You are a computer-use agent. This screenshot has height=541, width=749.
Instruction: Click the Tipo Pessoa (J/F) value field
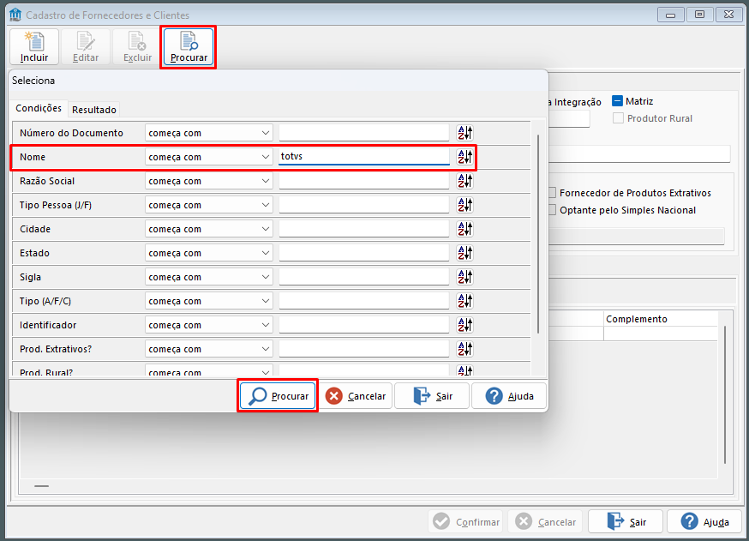point(364,205)
